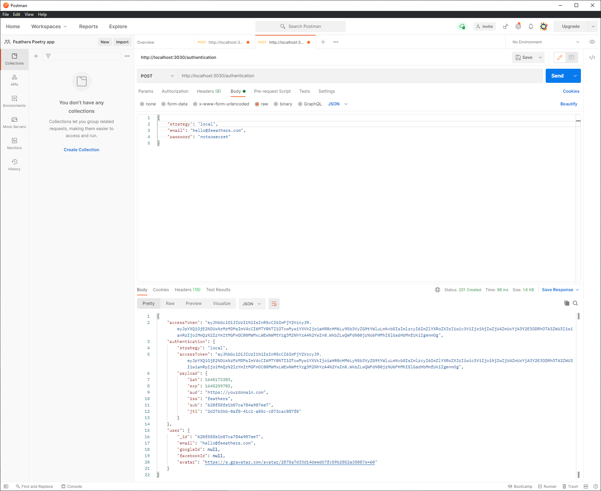Click the cloud sync status icon

462,26
